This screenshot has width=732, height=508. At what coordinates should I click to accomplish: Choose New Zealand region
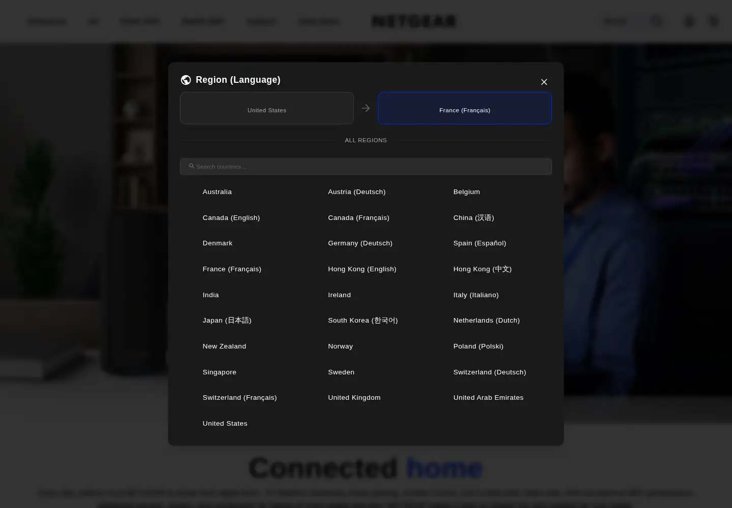click(224, 346)
